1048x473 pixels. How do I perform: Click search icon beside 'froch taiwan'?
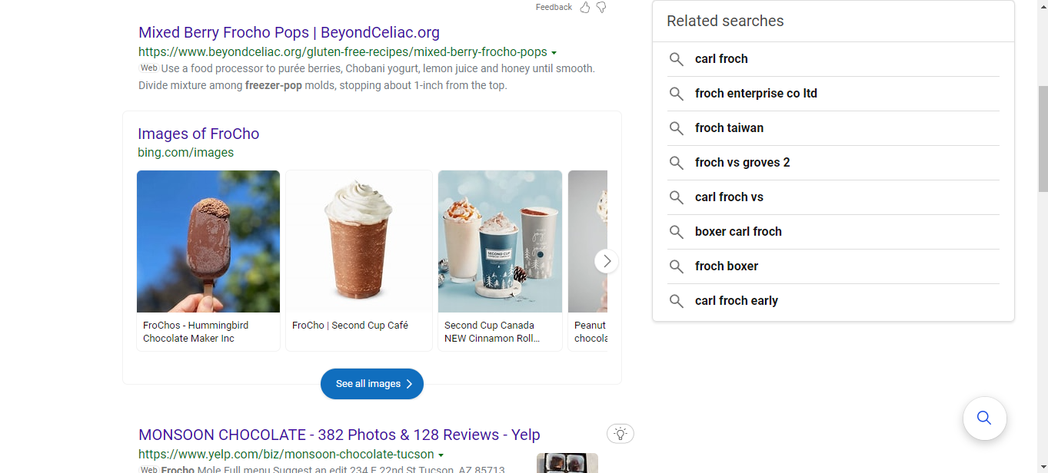(677, 128)
